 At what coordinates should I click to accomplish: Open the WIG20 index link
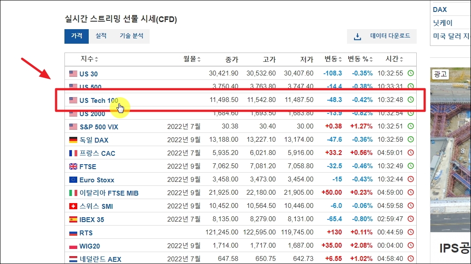point(90,246)
